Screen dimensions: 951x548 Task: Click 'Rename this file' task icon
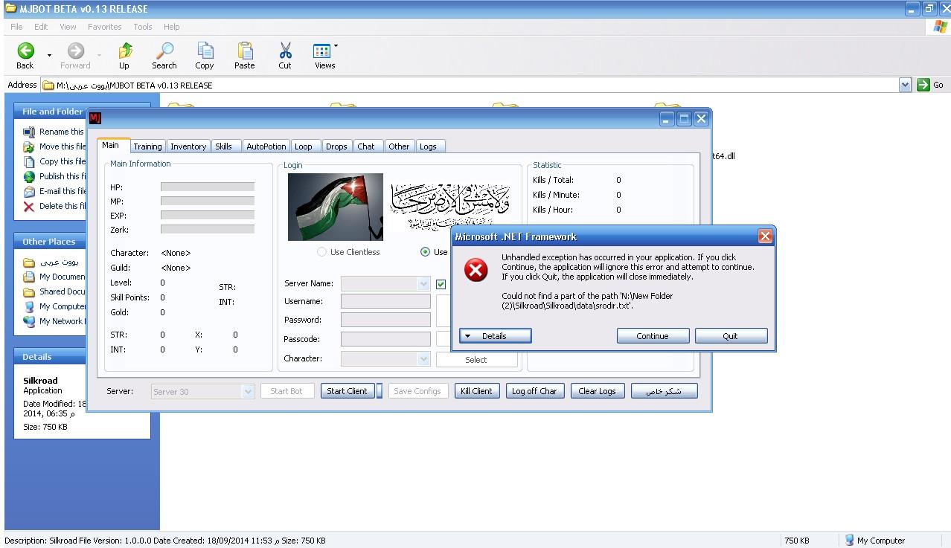pyautogui.click(x=29, y=132)
